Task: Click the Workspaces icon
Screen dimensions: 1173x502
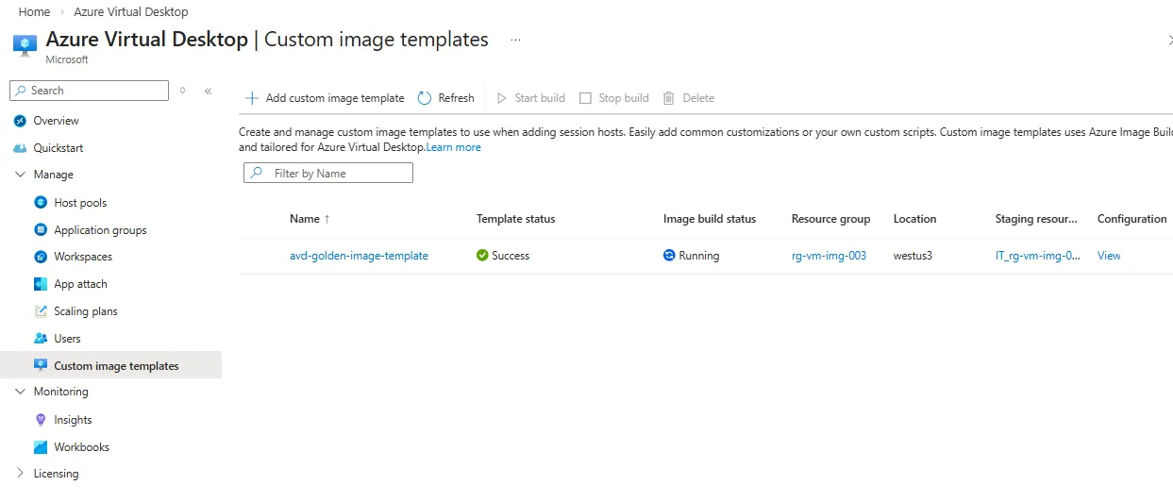Action: click(41, 257)
